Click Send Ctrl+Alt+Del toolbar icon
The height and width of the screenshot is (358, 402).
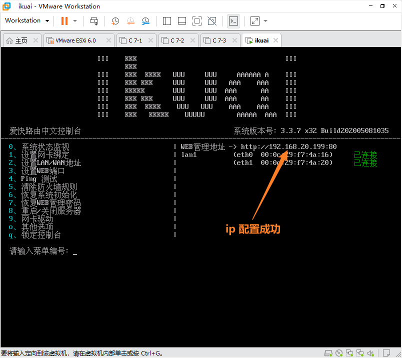coord(94,21)
